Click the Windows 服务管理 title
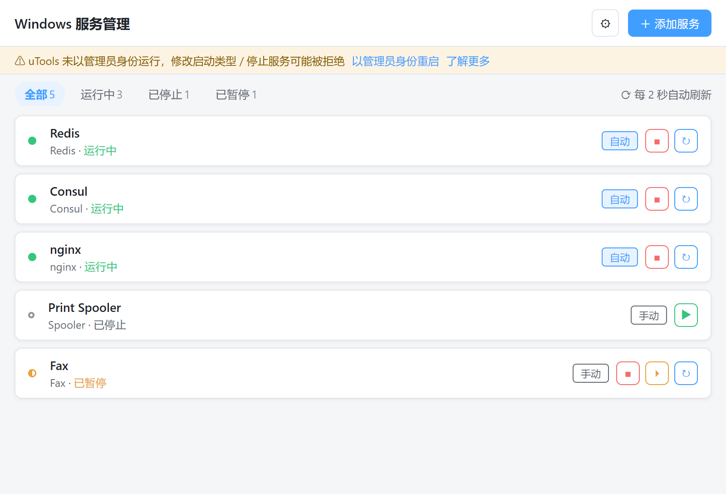 [x=72, y=24]
